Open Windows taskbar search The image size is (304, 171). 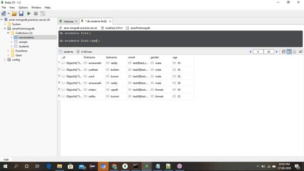pos(16,166)
